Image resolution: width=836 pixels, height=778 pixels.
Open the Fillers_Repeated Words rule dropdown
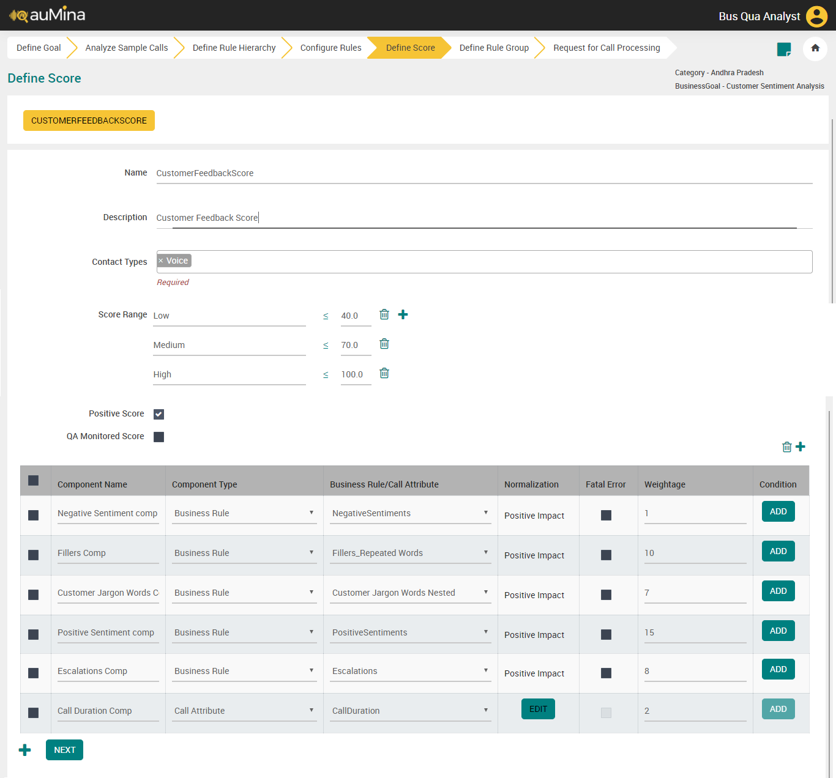point(411,554)
